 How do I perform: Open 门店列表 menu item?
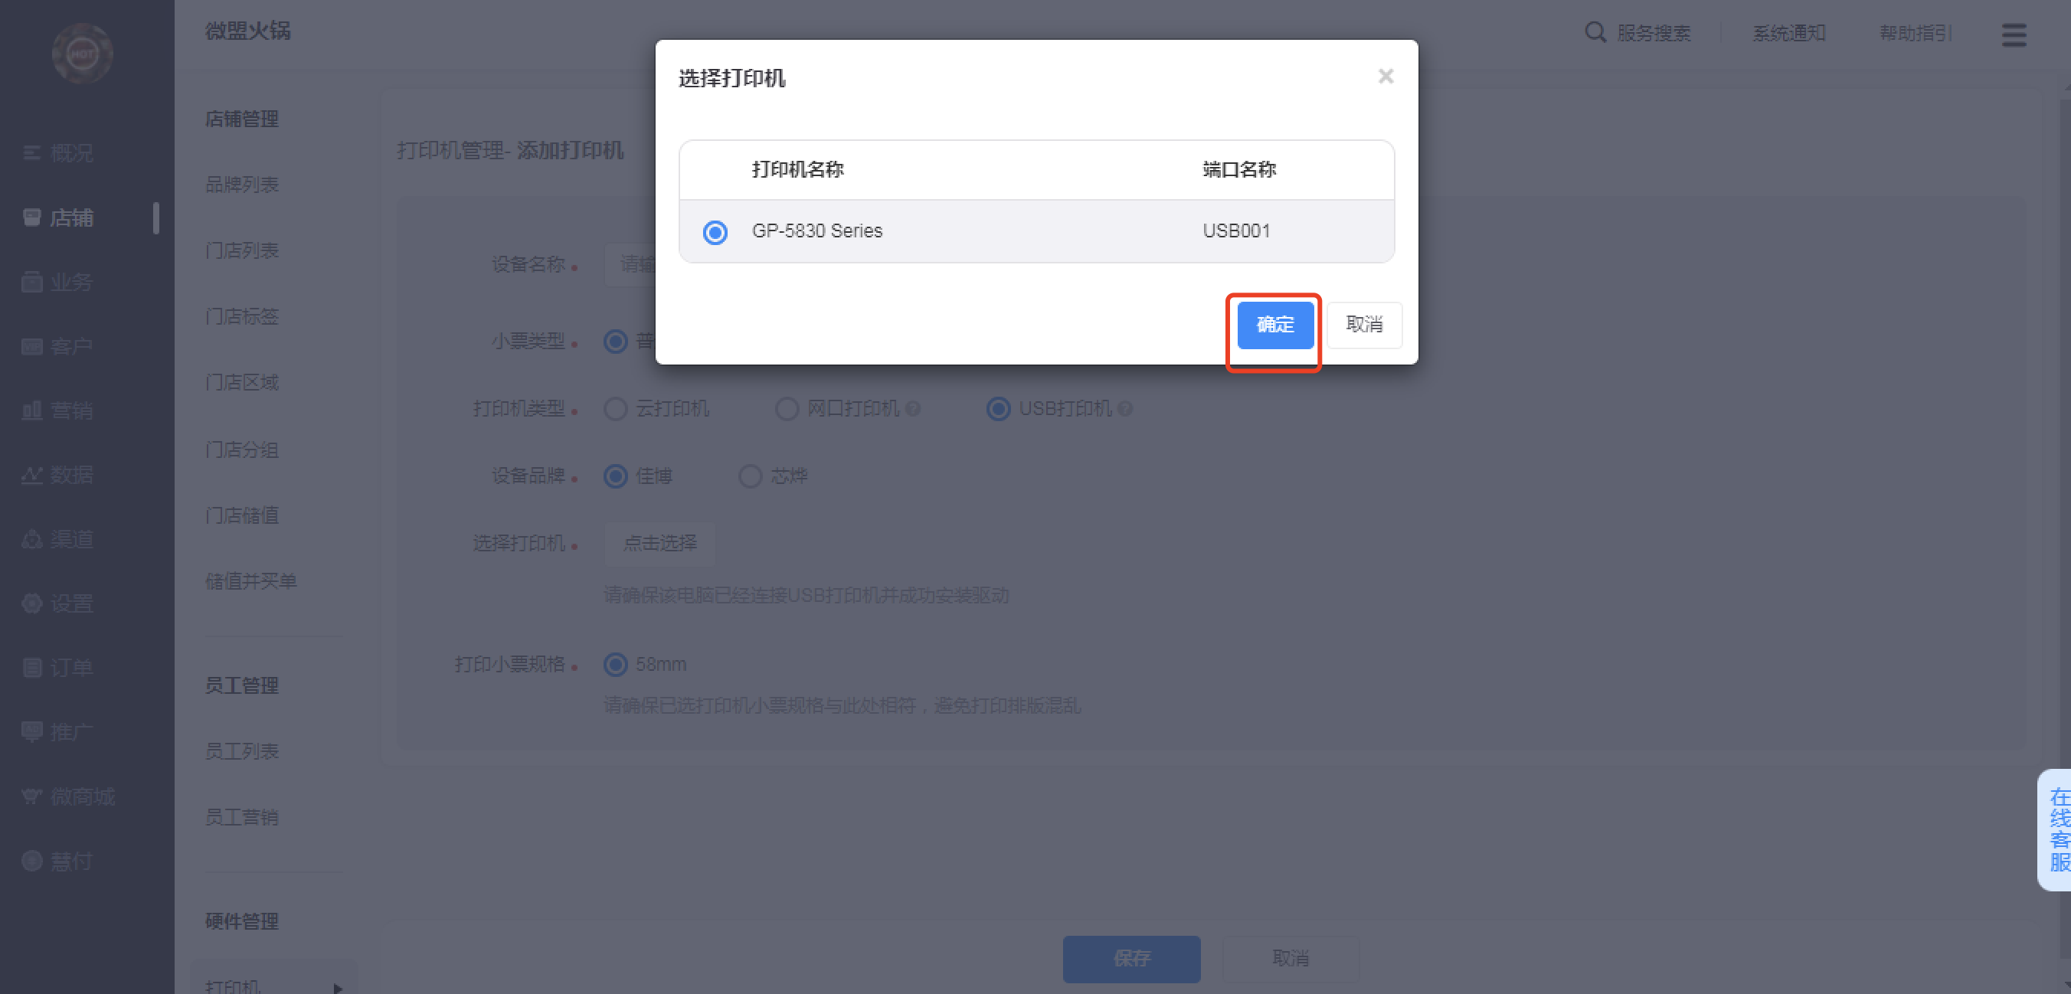241,250
